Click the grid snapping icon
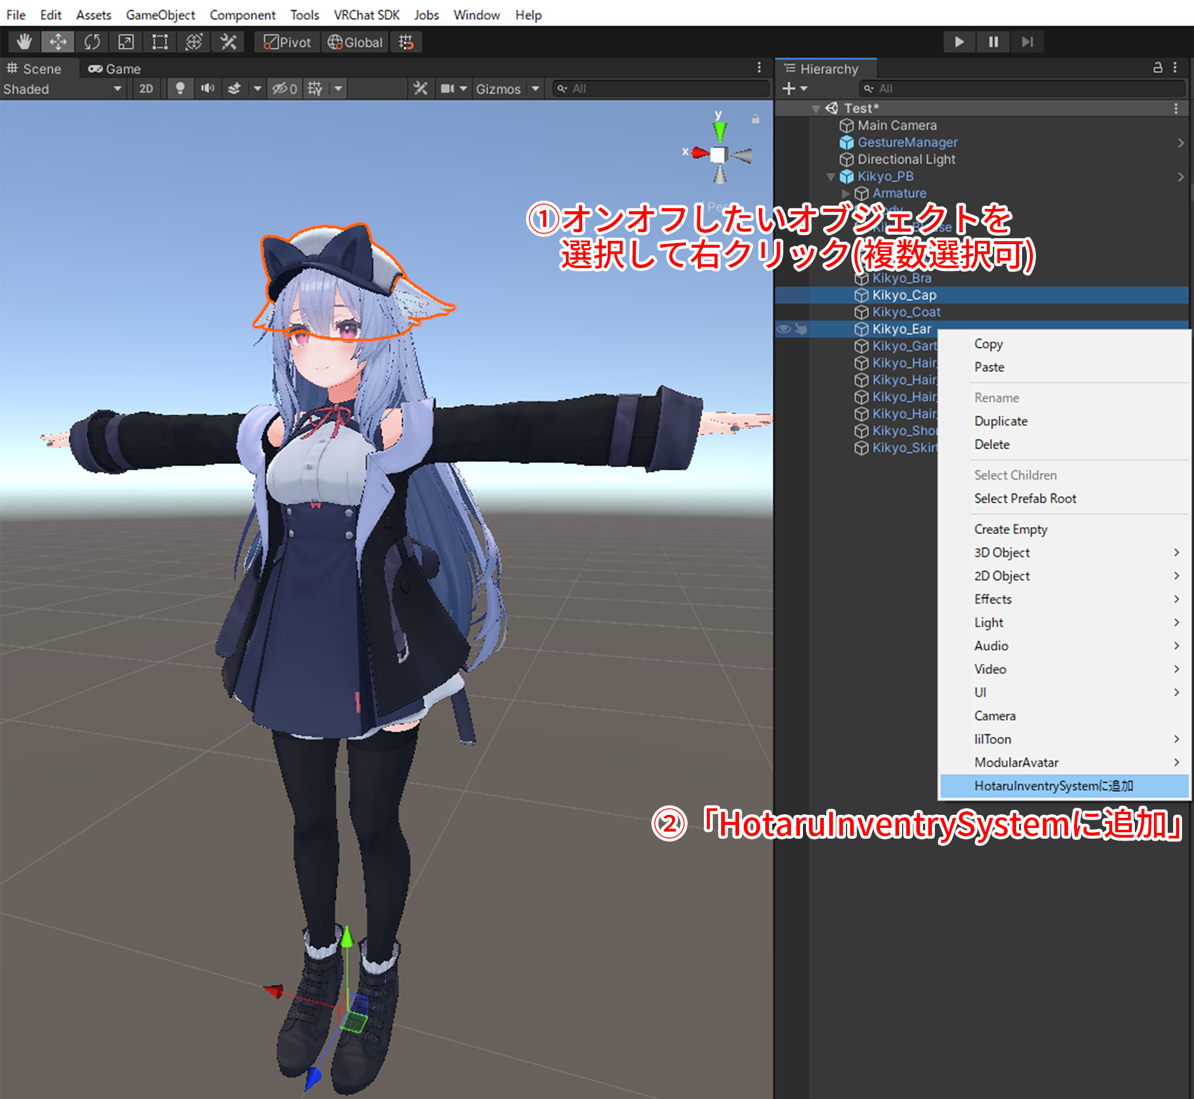Image resolution: width=1194 pixels, height=1099 pixels. point(406,42)
